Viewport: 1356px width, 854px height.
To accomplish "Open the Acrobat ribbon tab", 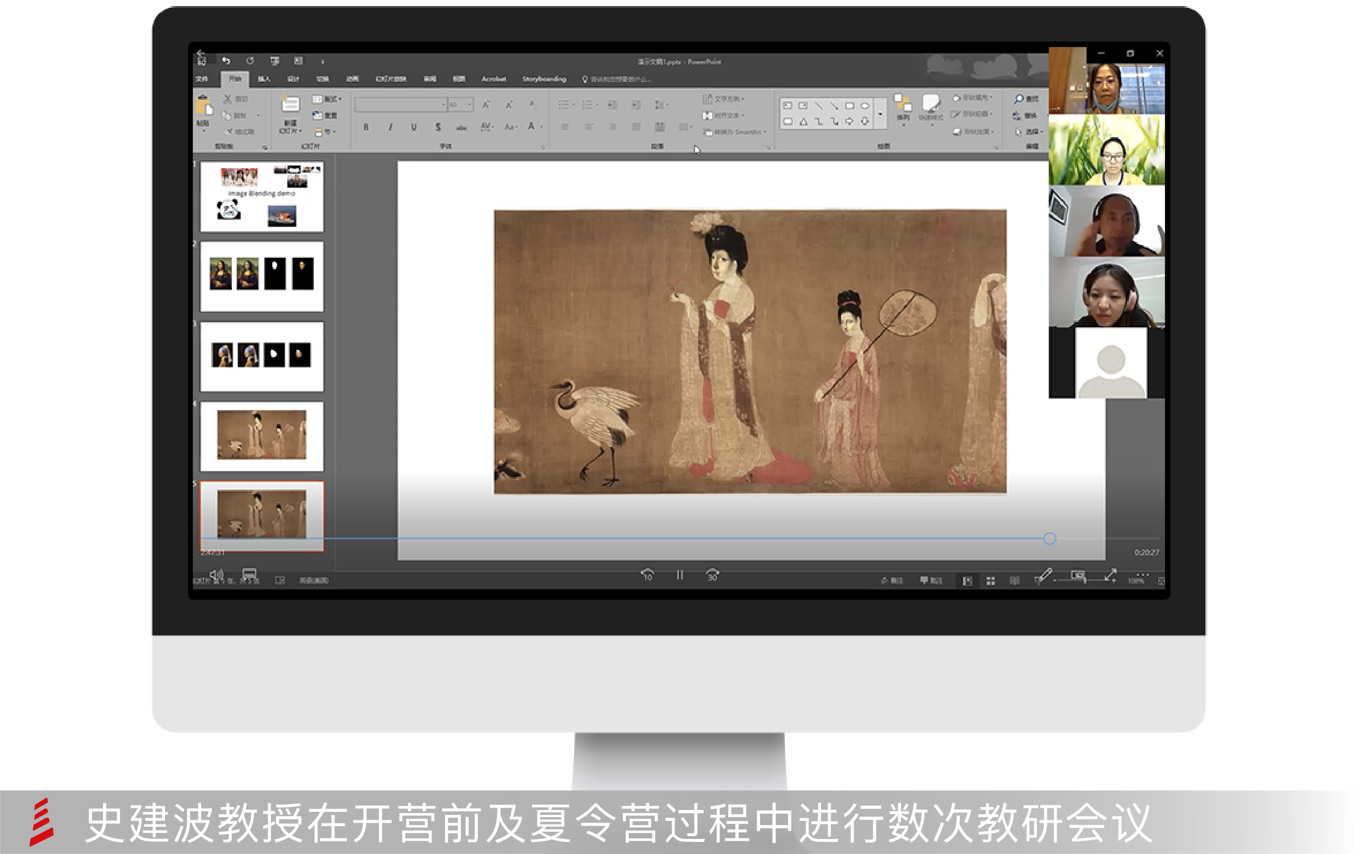I will [x=493, y=79].
